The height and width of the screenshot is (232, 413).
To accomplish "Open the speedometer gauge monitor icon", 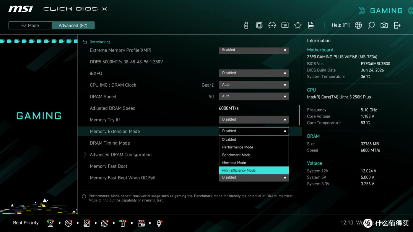I will click(x=272, y=25).
